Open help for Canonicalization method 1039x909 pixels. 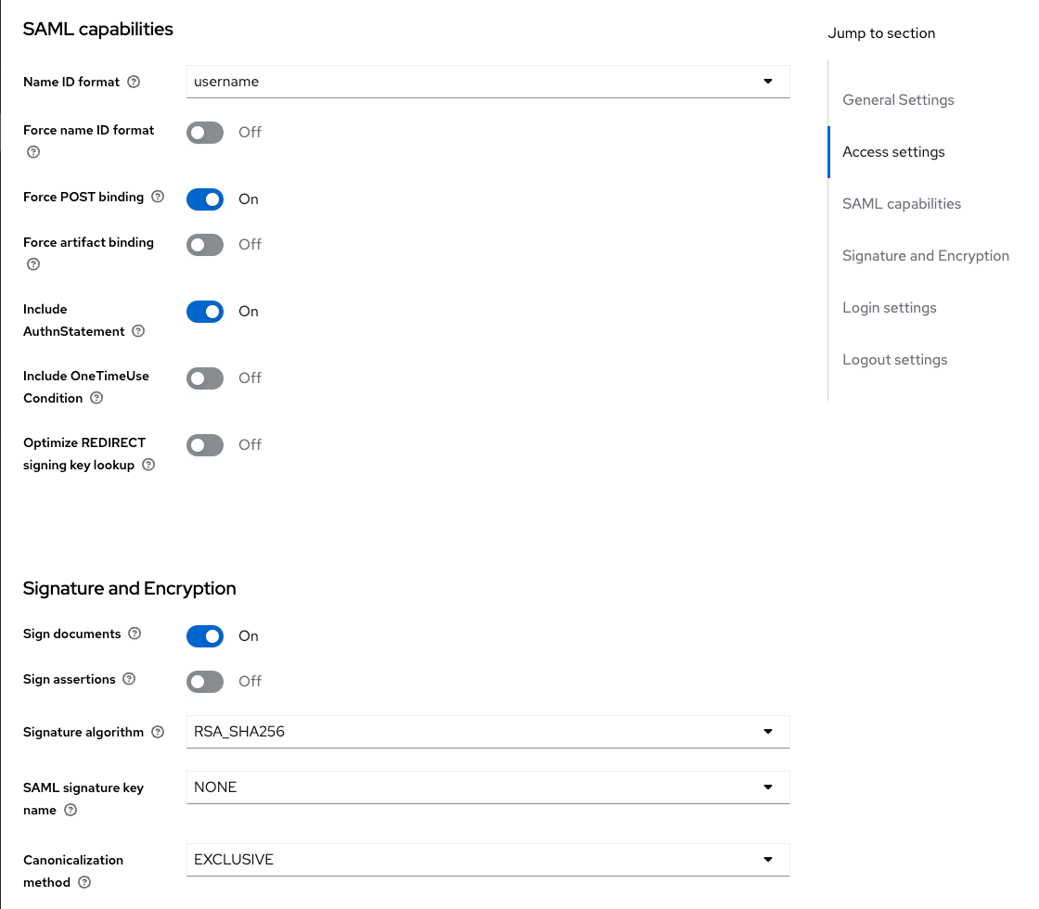tap(84, 882)
